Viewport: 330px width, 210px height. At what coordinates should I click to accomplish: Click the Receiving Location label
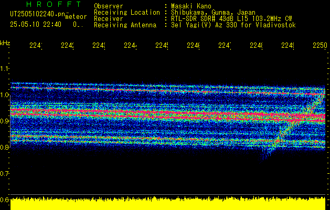[127, 13]
